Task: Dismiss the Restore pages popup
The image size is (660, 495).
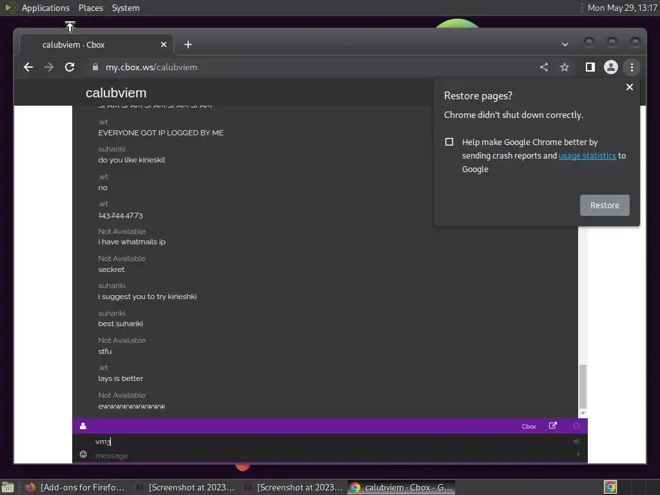Action: pyautogui.click(x=629, y=87)
